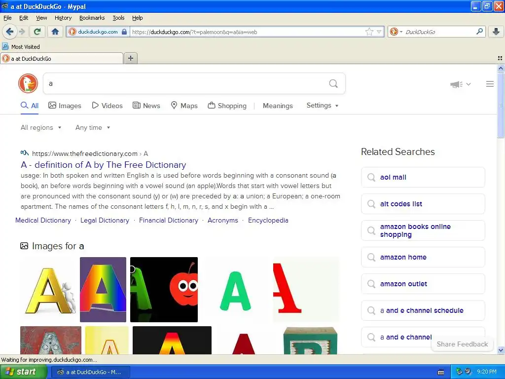Click the page vertical scrollbar thumb

[501, 105]
